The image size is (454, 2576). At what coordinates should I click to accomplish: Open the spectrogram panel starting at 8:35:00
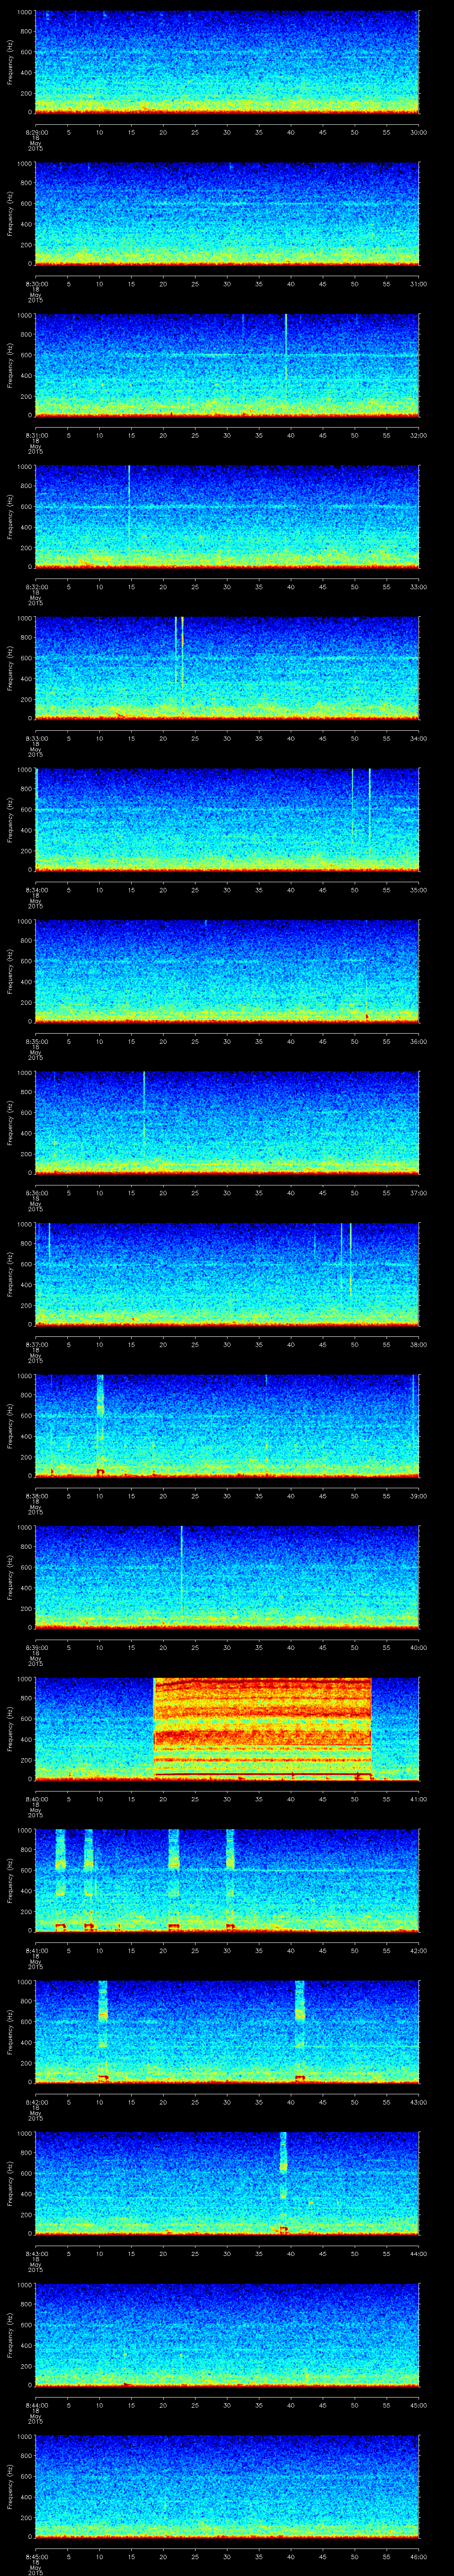point(227,970)
